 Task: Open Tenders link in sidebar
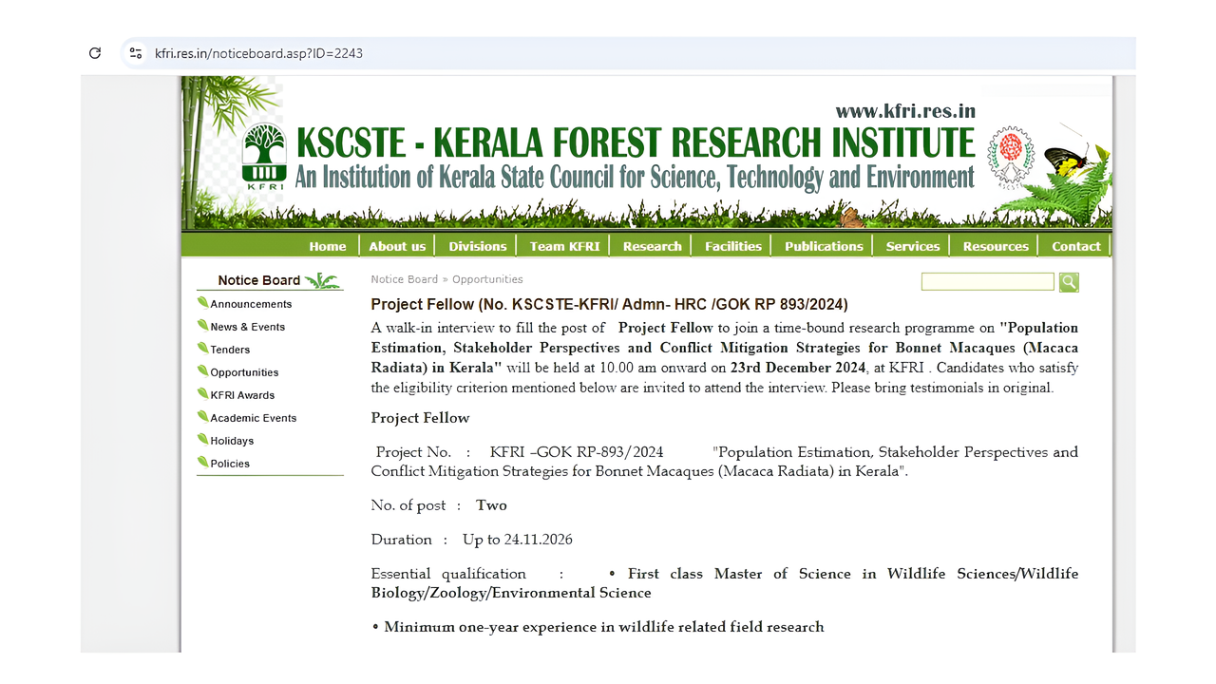230,350
